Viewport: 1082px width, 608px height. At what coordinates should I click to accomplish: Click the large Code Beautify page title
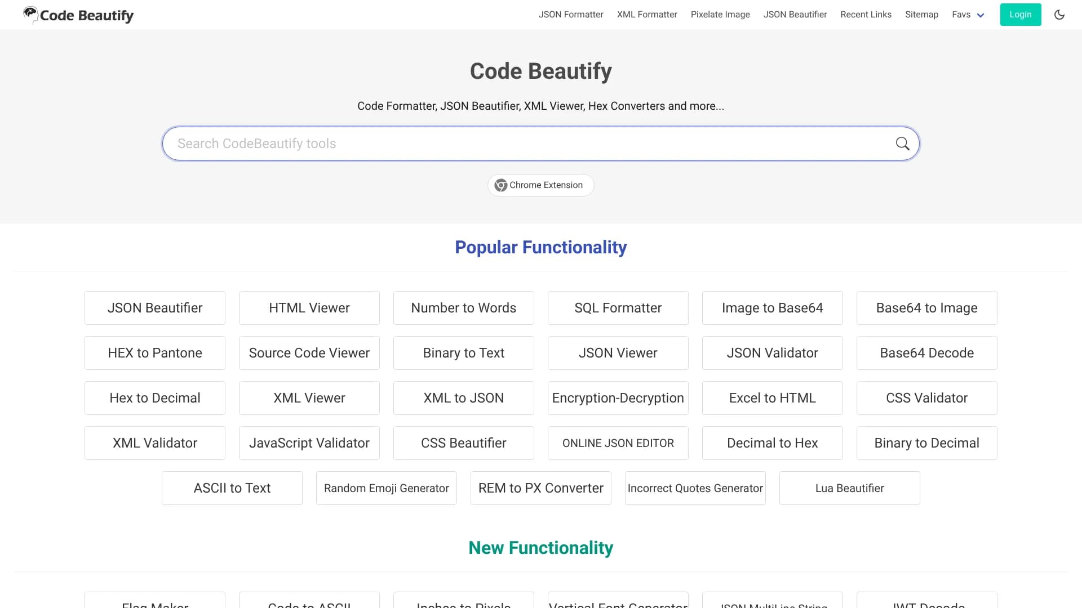[x=541, y=71]
